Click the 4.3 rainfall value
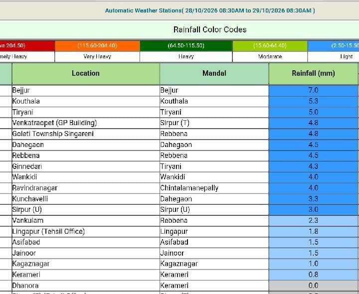This screenshot has width=359, height=294. click(x=313, y=166)
